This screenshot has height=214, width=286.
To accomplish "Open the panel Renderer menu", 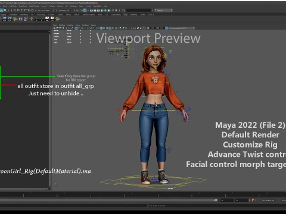I will click(85, 25).
